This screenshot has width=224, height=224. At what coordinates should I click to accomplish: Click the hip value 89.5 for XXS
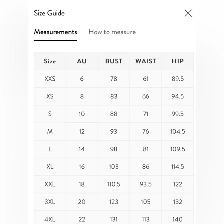click(x=178, y=79)
